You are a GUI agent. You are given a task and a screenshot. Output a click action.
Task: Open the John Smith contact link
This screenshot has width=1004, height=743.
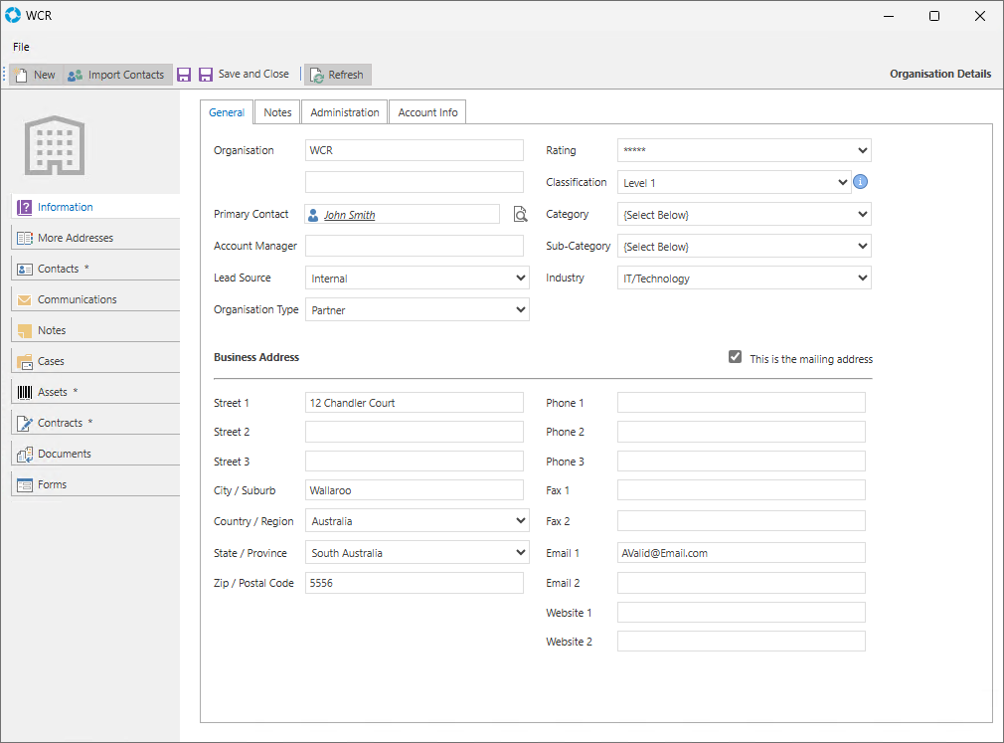pyautogui.click(x=349, y=215)
